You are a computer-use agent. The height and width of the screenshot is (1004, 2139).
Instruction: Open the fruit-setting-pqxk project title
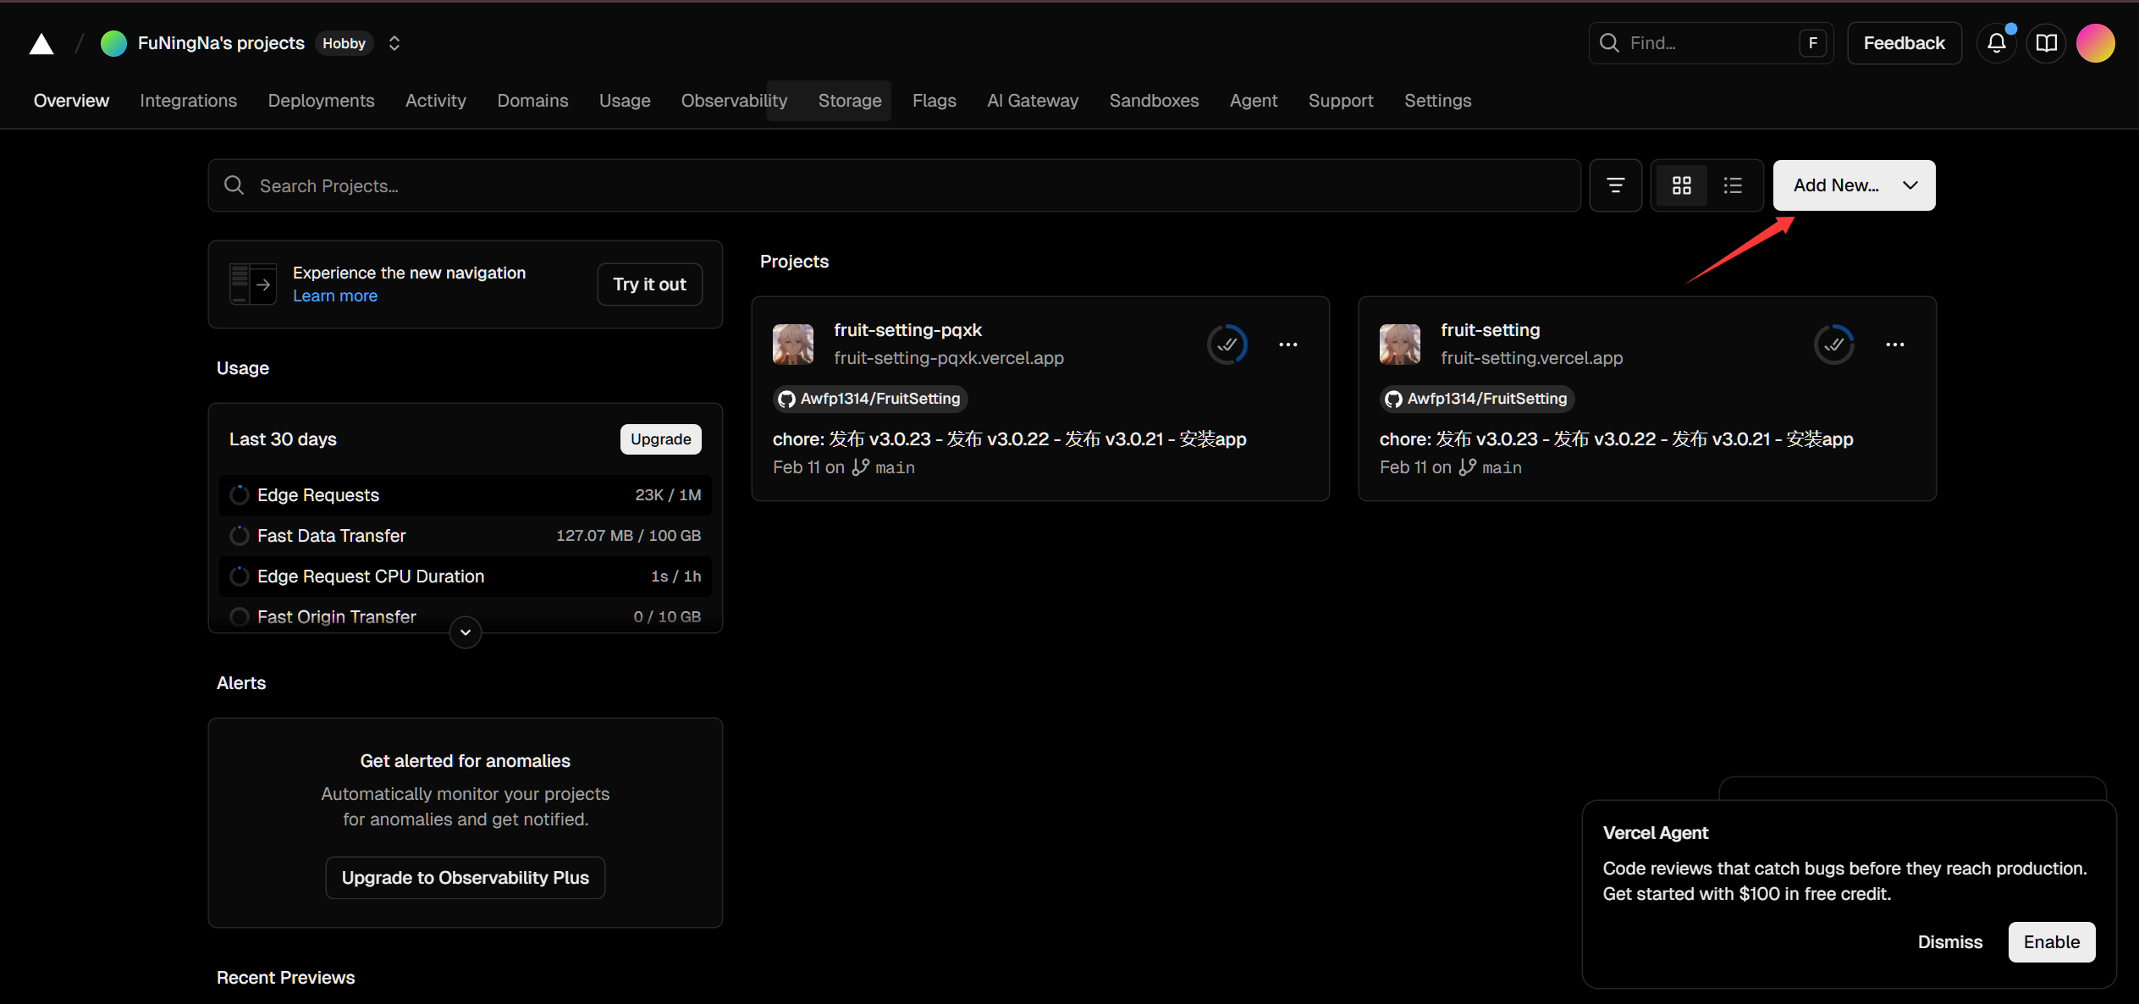pyautogui.click(x=907, y=330)
